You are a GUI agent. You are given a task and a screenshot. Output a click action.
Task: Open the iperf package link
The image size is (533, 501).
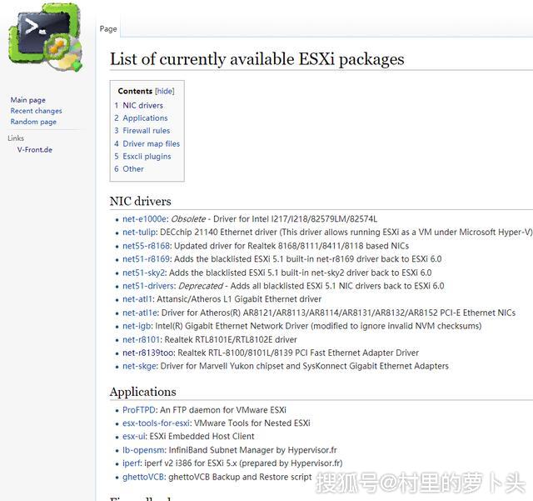point(132,463)
